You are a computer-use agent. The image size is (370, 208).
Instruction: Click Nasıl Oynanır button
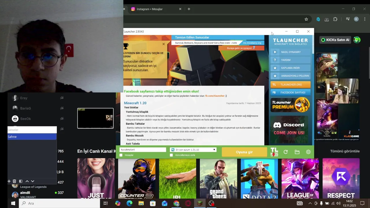pos(291,52)
